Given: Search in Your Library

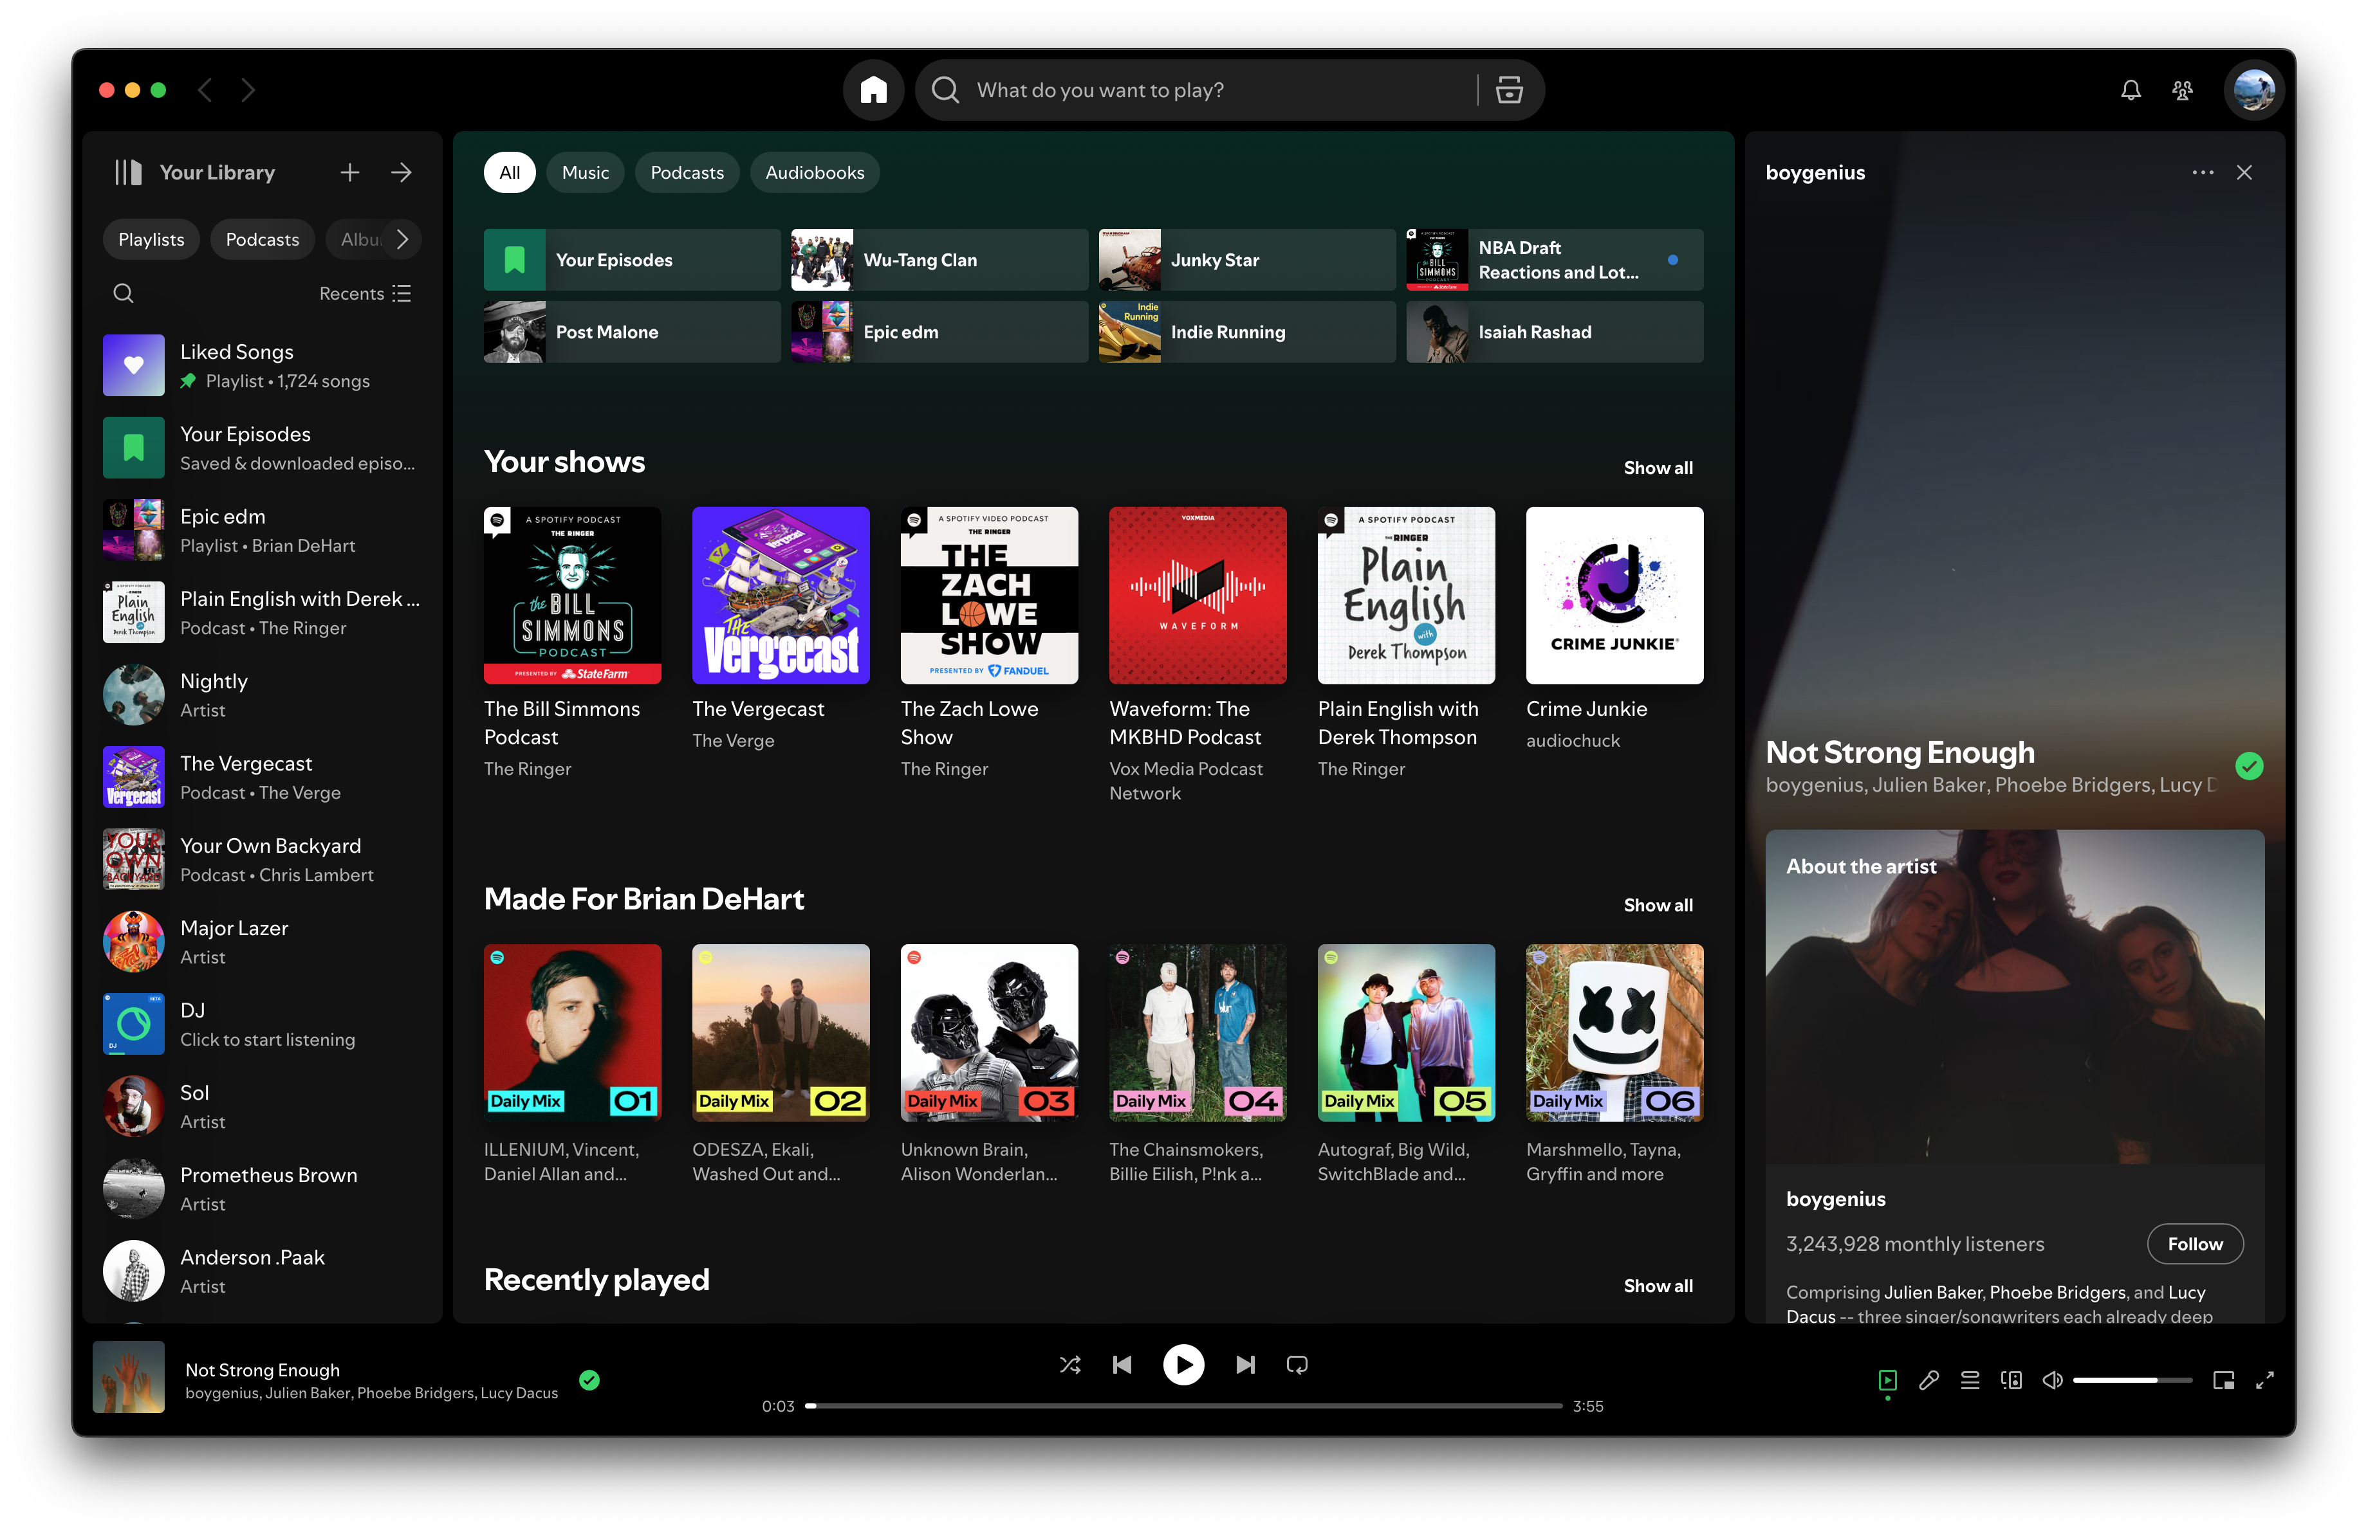Looking at the screenshot, I should coord(124,293).
